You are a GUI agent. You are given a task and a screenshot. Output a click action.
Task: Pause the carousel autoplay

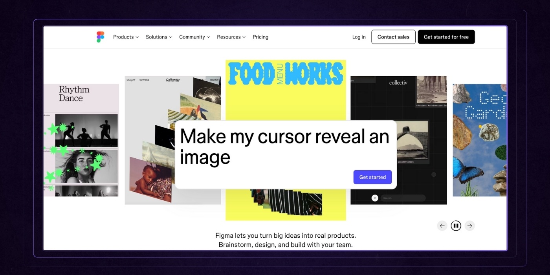pos(456,225)
